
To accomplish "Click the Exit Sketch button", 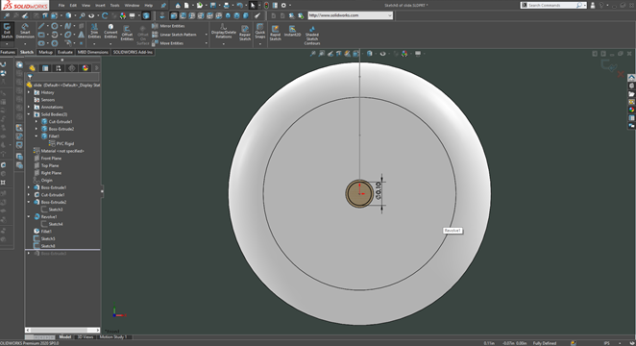I will [7, 31].
